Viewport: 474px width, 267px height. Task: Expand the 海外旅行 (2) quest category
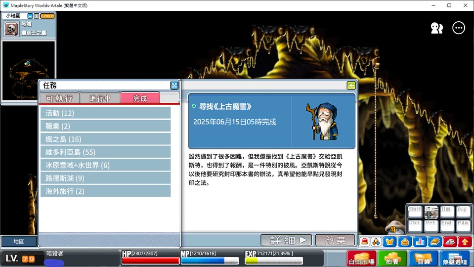point(105,191)
